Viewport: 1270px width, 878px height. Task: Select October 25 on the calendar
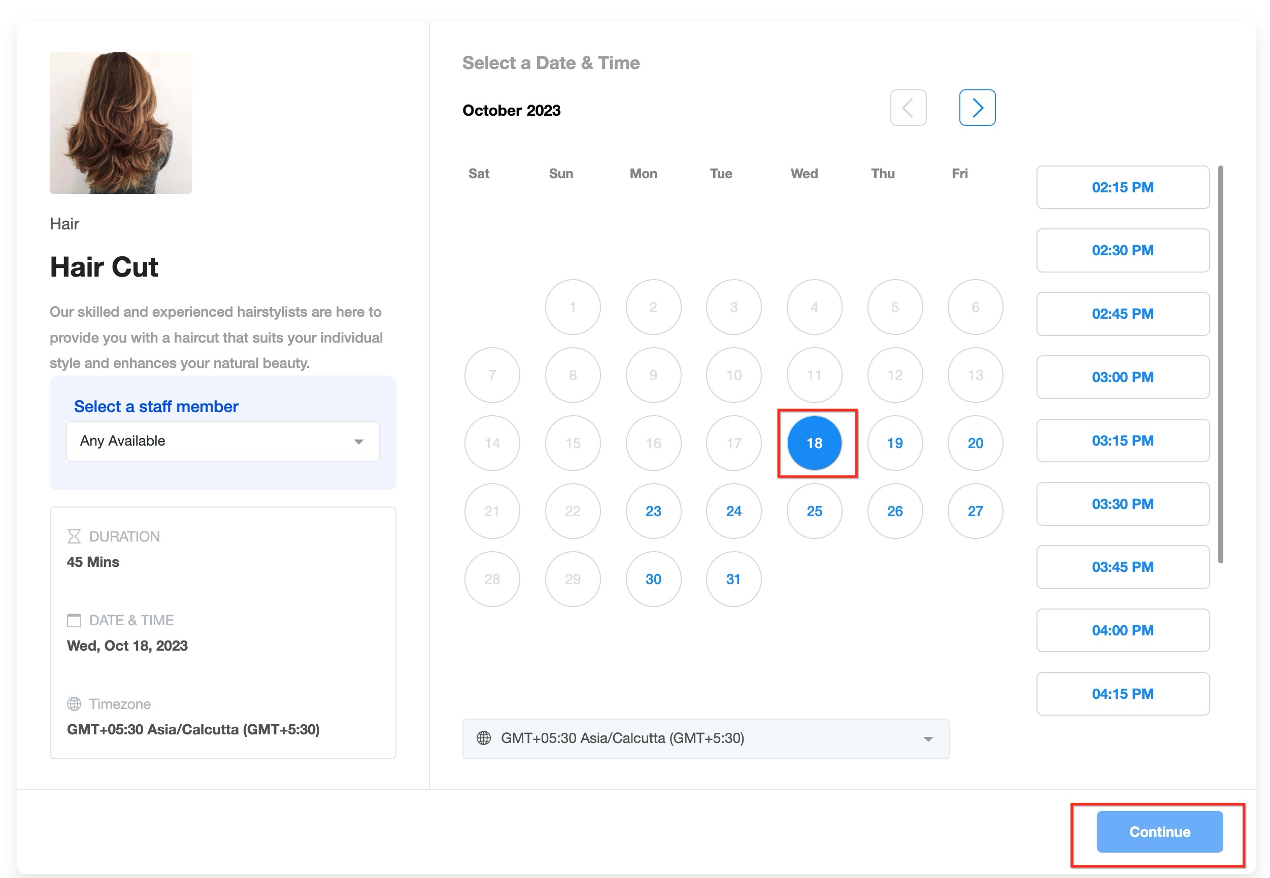coord(814,511)
